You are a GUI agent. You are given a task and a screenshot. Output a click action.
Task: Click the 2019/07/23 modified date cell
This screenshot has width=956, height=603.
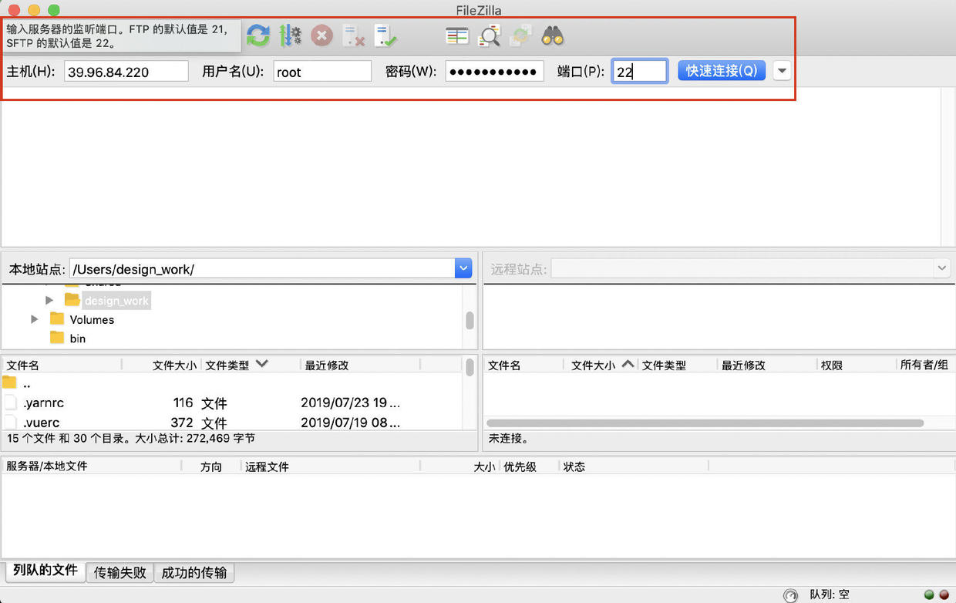(x=350, y=403)
